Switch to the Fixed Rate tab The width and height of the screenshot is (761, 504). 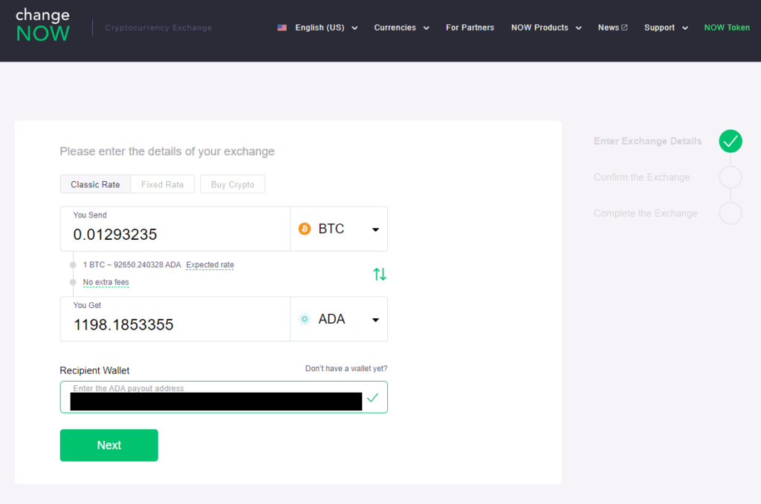163,184
